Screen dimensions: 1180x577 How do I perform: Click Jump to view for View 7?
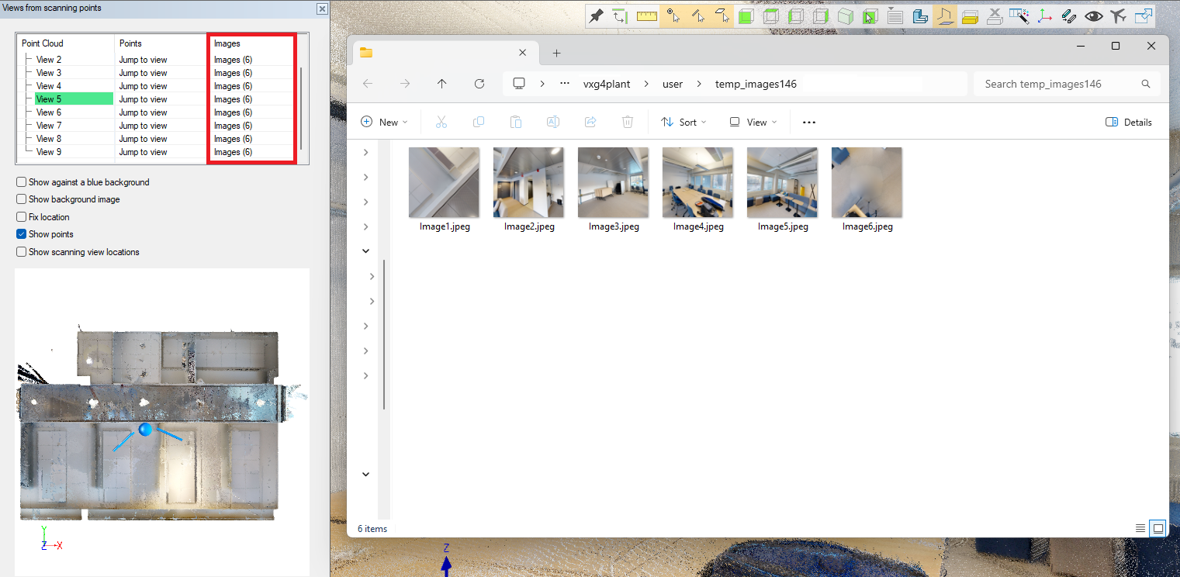(x=143, y=126)
